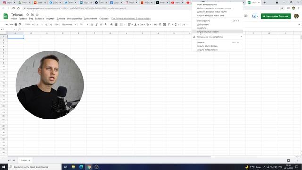
Task: Open a new browser tab
Action: [265, 3]
